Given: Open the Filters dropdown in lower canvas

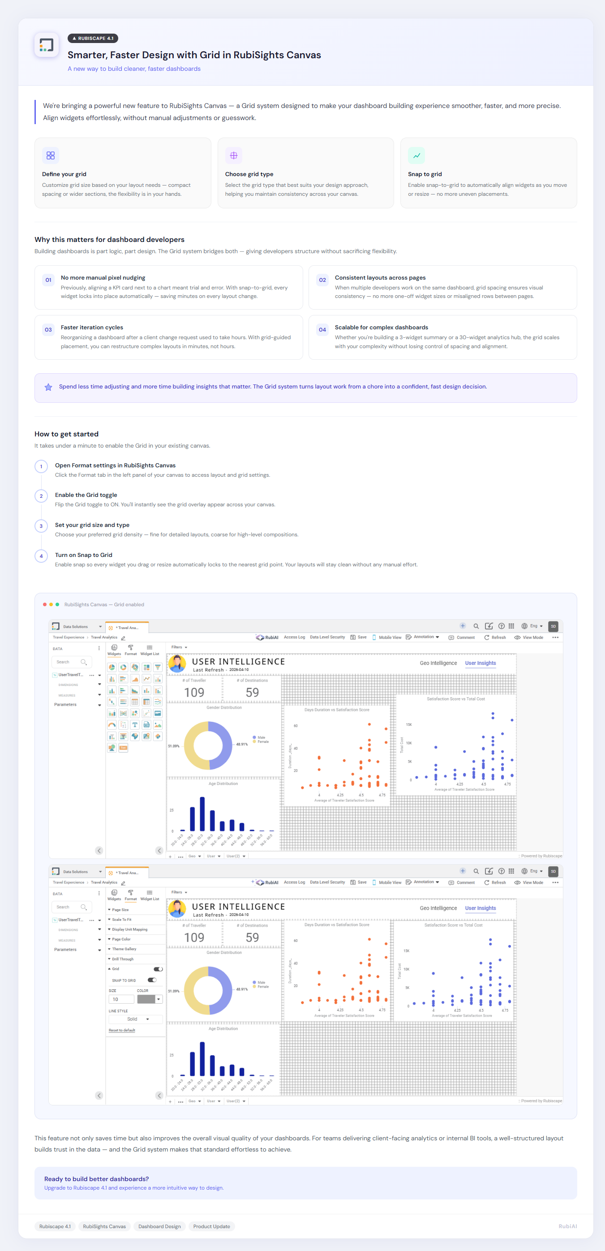Looking at the screenshot, I should tap(179, 892).
